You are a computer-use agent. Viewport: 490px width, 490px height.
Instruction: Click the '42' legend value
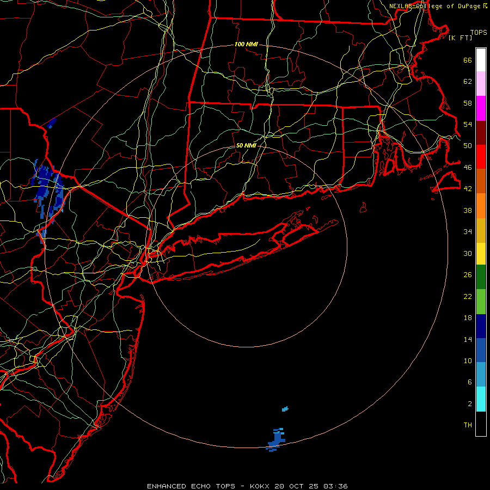[x=468, y=189]
